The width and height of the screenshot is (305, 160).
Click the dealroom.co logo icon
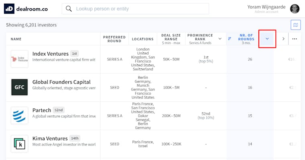[9, 9]
